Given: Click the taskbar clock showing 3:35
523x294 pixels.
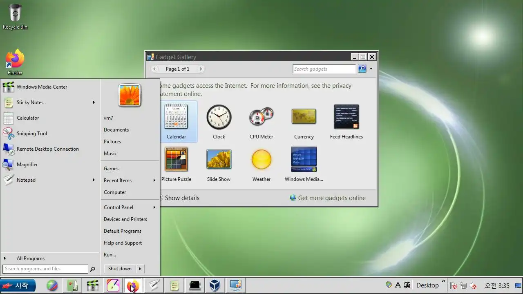Looking at the screenshot, I should pos(497,285).
